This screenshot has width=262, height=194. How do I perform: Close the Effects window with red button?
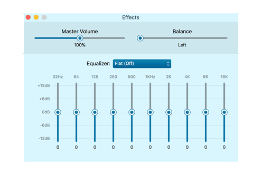(x=28, y=17)
